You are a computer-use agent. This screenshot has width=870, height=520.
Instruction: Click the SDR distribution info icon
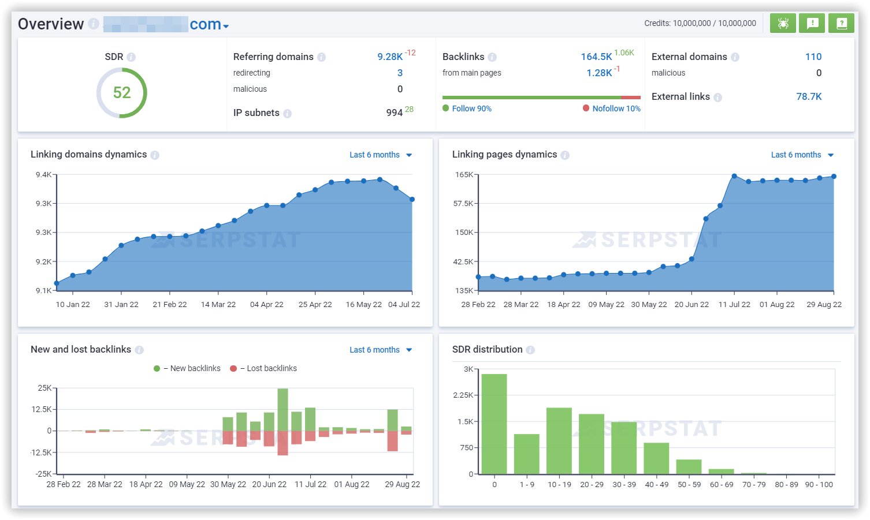(531, 349)
